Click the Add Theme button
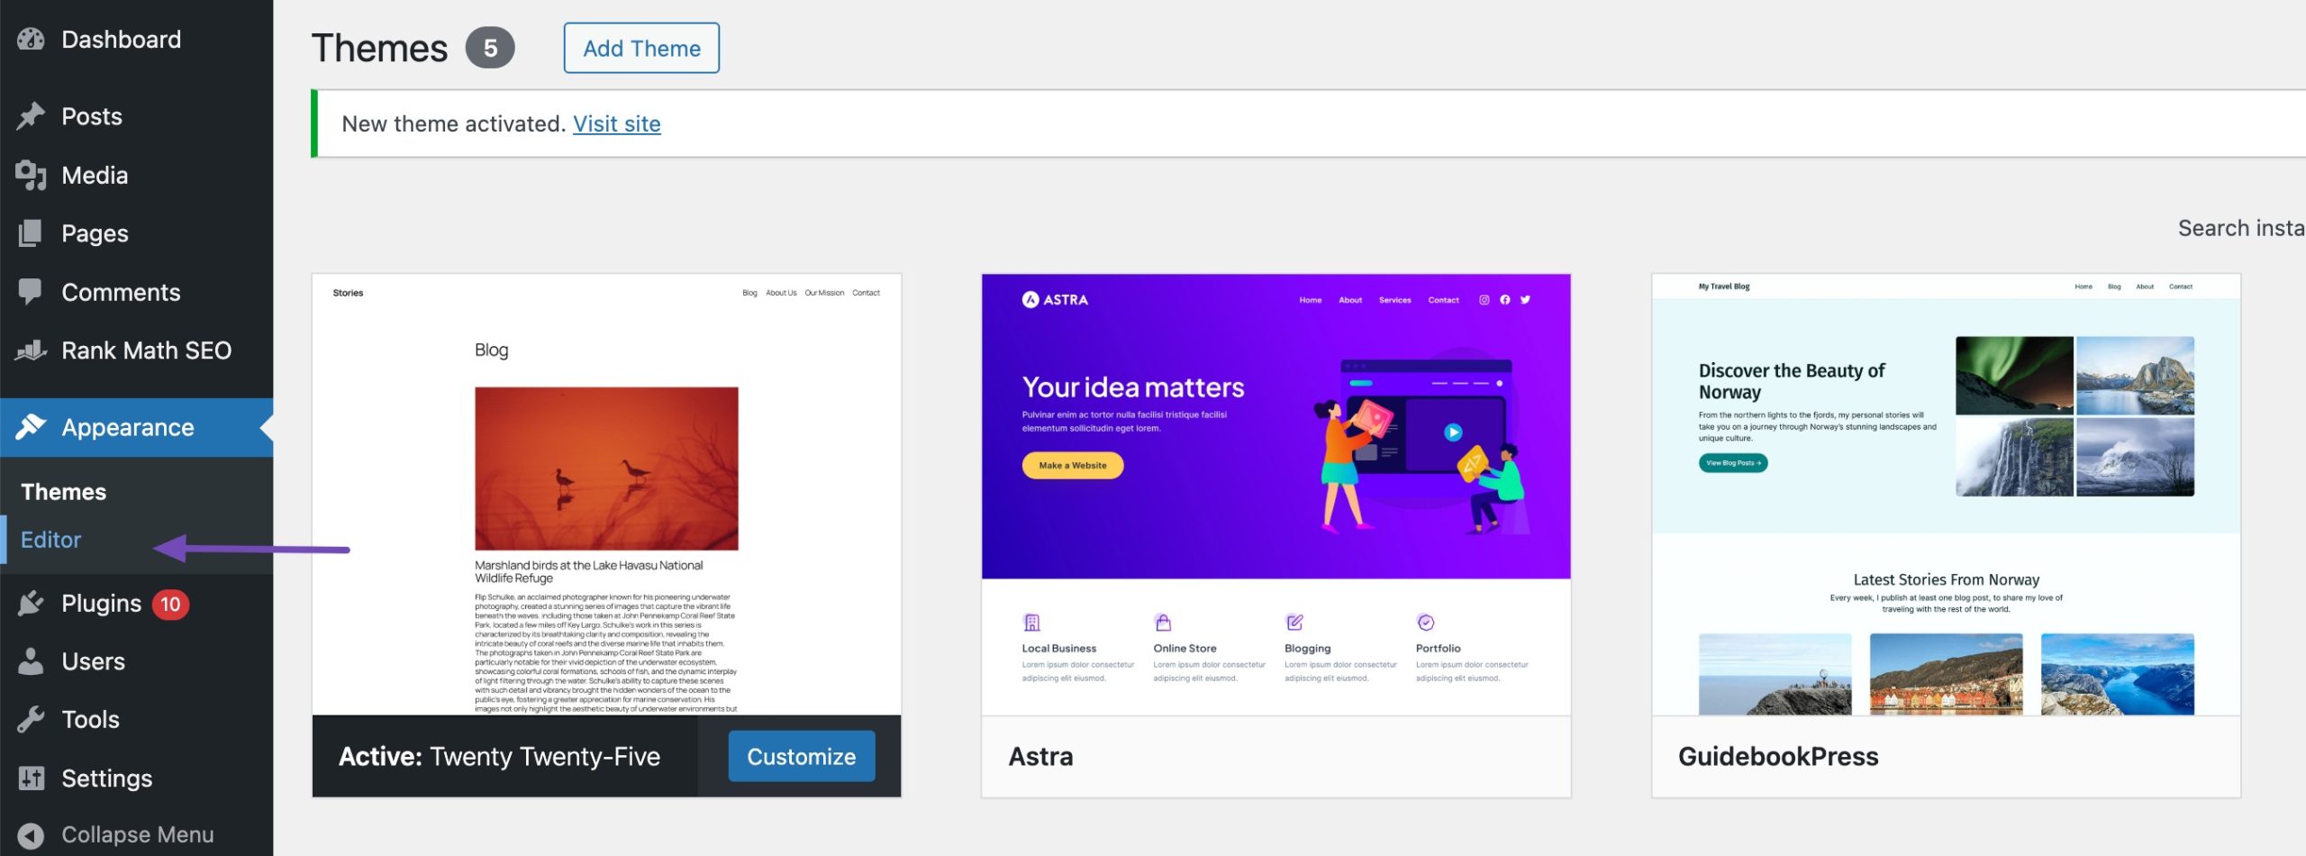 coord(641,48)
